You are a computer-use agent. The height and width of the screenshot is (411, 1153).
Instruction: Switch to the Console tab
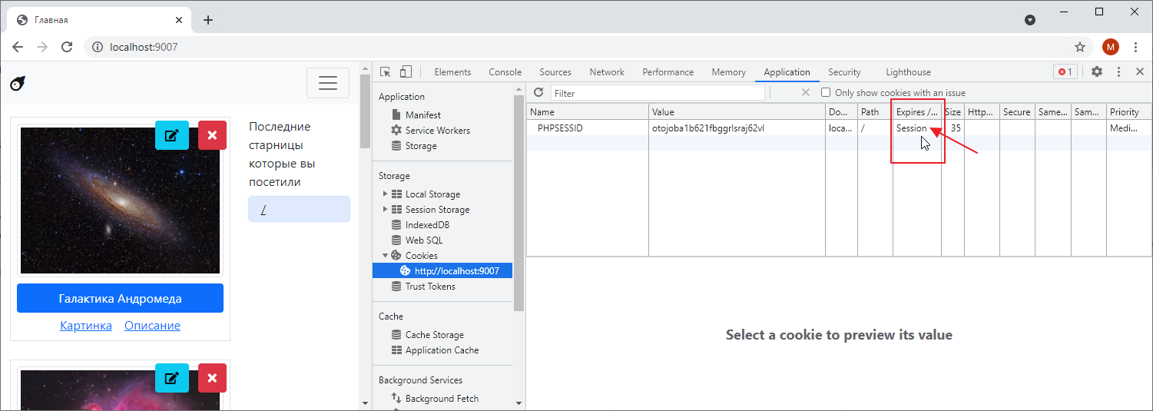click(x=505, y=72)
